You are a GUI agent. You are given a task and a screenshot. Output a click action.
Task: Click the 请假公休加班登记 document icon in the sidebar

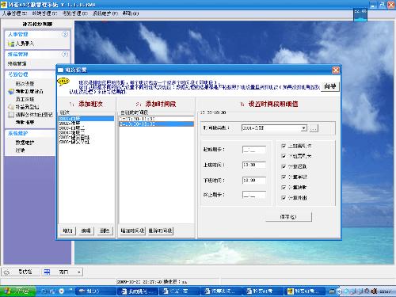[x=11, y=115]
